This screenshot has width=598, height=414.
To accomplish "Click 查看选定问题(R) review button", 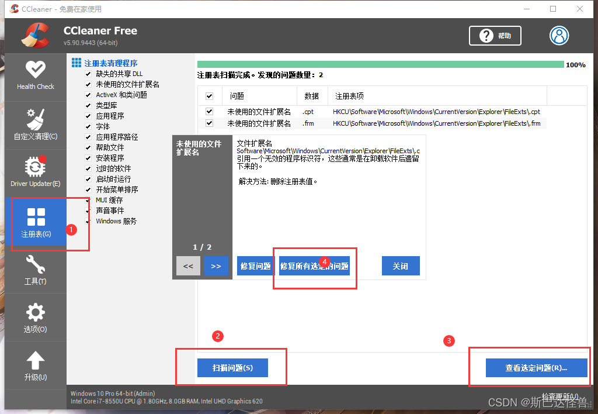I will [x=536, y=368].
